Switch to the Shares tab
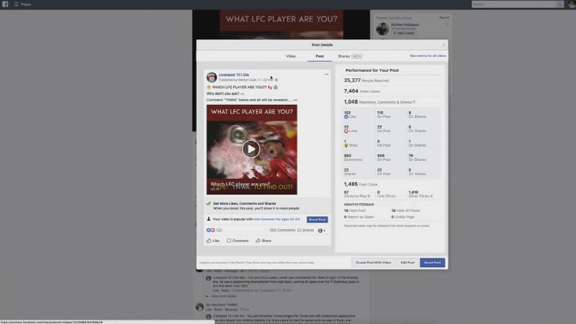The image size is (576, 324). [x=350, y=56]
